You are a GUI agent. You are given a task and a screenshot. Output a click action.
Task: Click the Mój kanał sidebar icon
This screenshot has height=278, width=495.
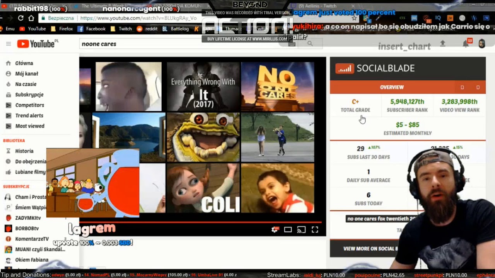(x=8, y=74)
